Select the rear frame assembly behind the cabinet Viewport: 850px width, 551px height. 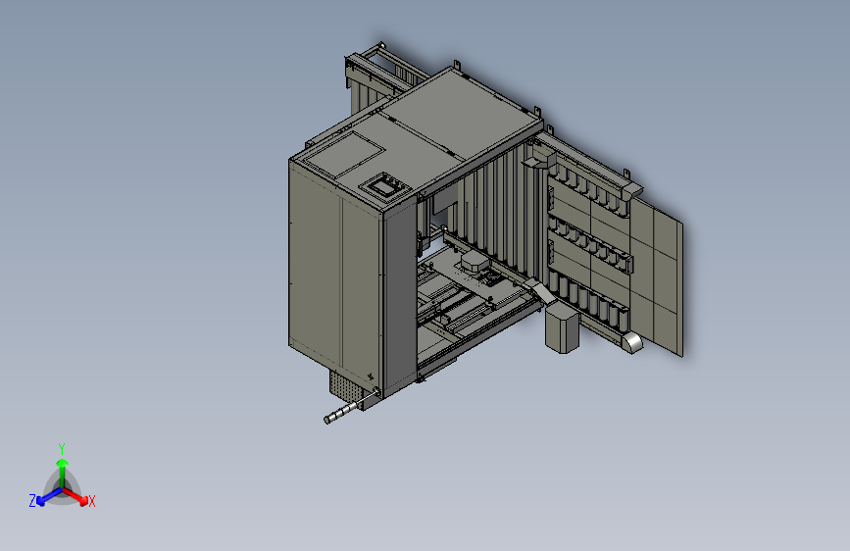pos(379,78)
